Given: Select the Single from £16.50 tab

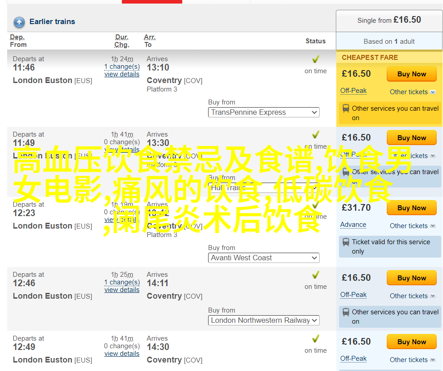Looking at the screenshot, I should tap(389, 21).
